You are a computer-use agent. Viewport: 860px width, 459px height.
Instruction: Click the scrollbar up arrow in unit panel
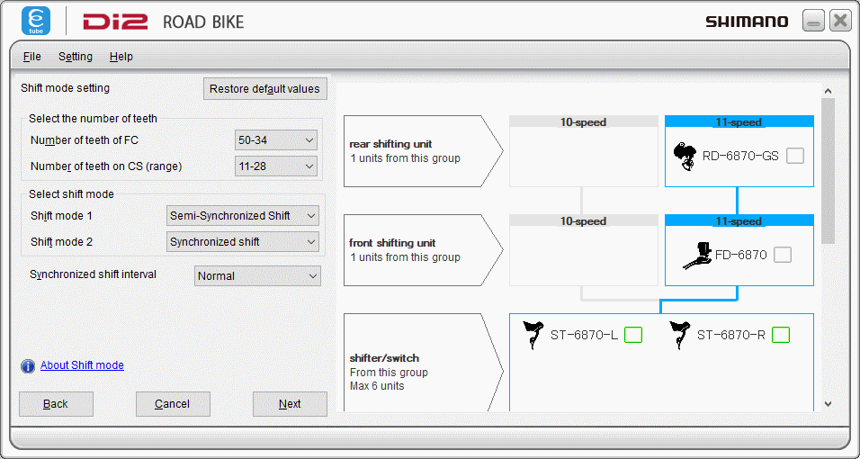(x=829, y=91)
